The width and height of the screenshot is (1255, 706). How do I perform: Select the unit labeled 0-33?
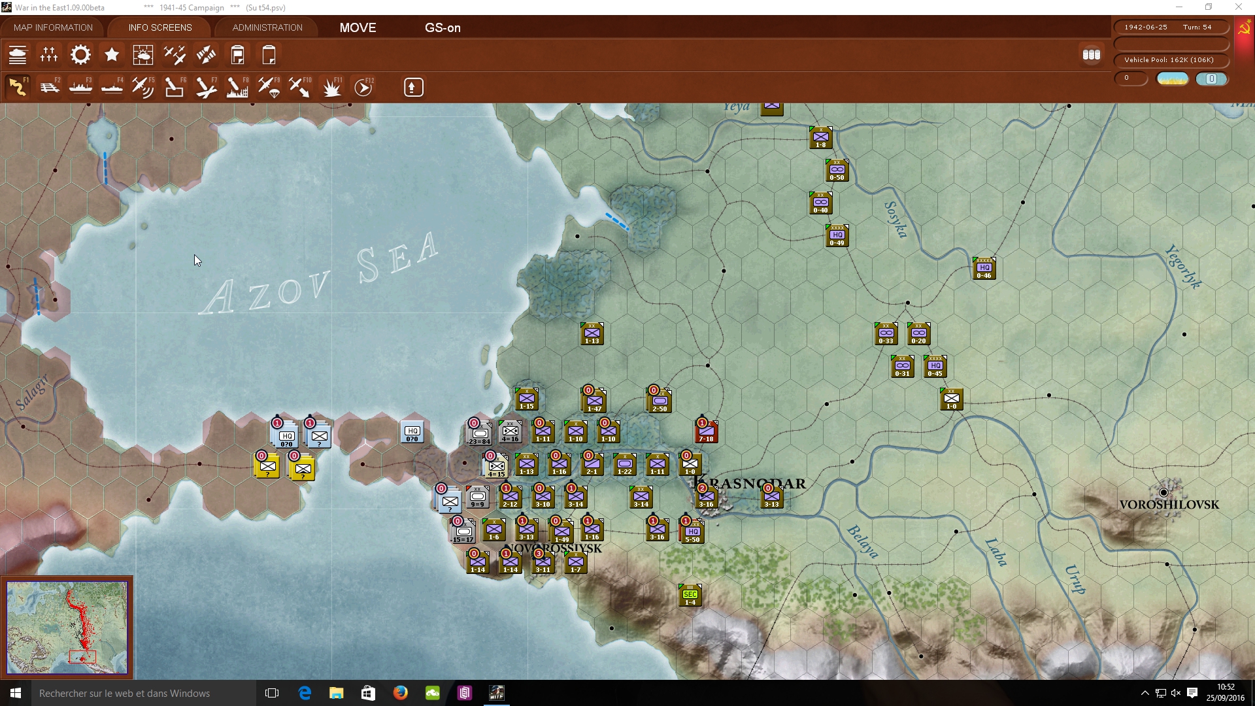(886, 333)
